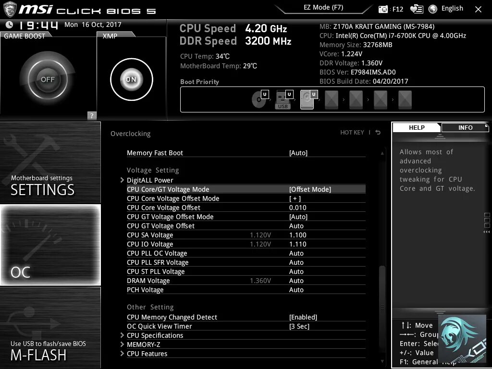492x369 pixels.
Task: Open the OC overclocking section
Action: pyautogui.click(x=50, y=245)
